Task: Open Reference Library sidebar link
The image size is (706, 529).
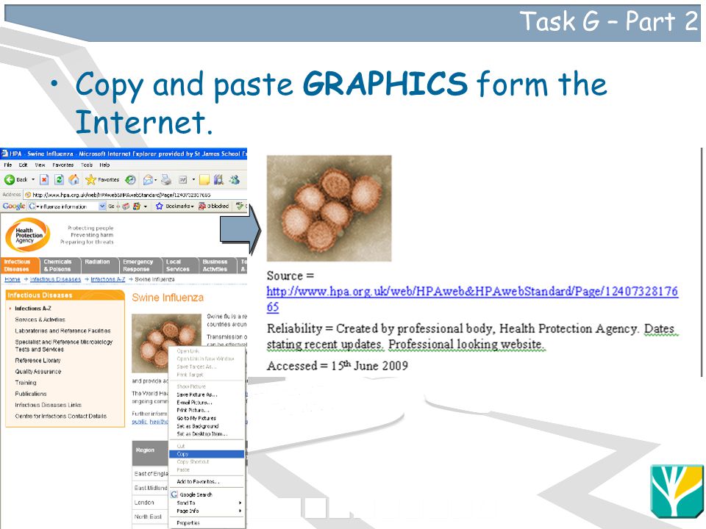Action: click(38, 361)
